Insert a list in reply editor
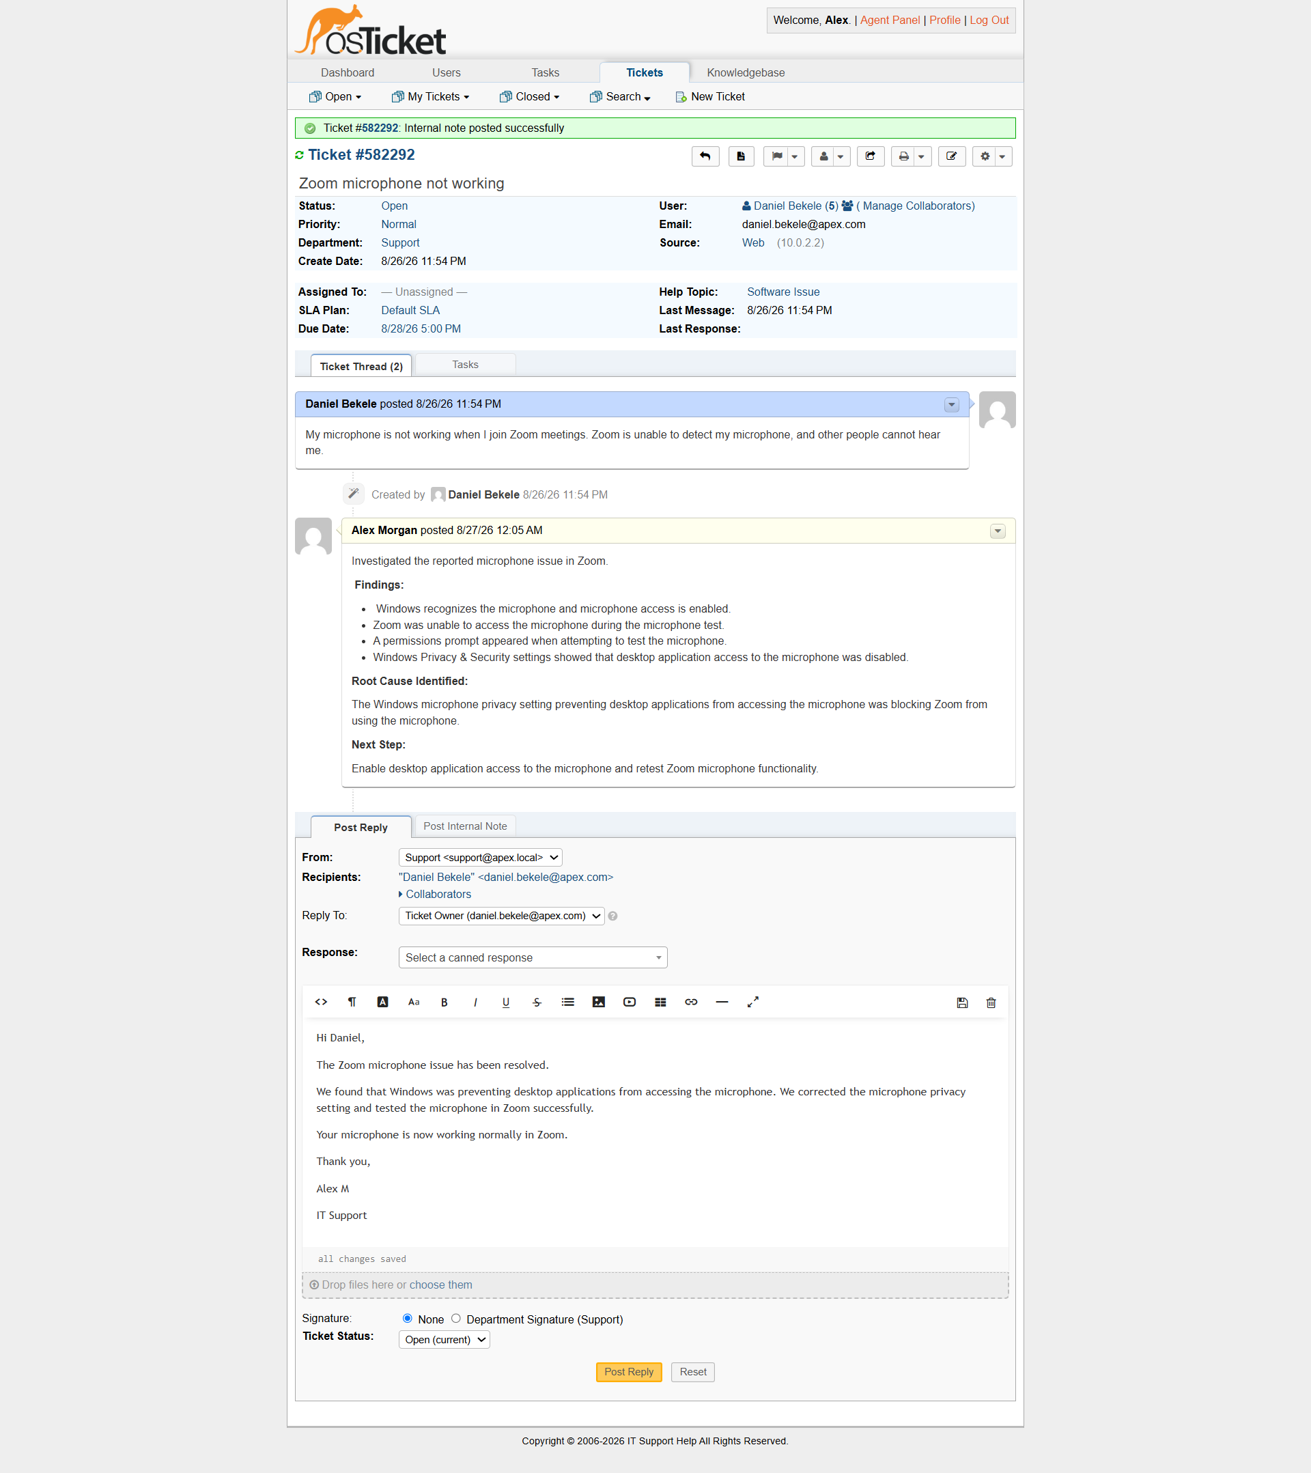The height and width of the screenshot is (1473, 1311). (x=568, y=1002)
